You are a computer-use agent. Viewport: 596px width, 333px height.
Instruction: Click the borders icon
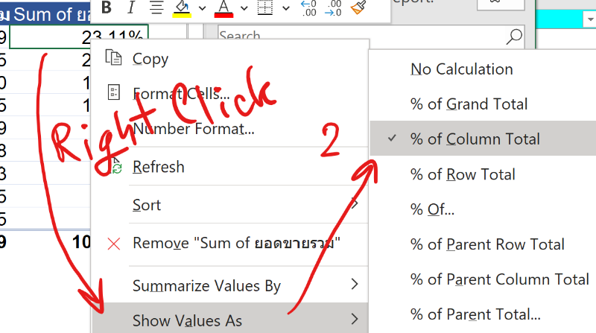(x=264, y=8)
